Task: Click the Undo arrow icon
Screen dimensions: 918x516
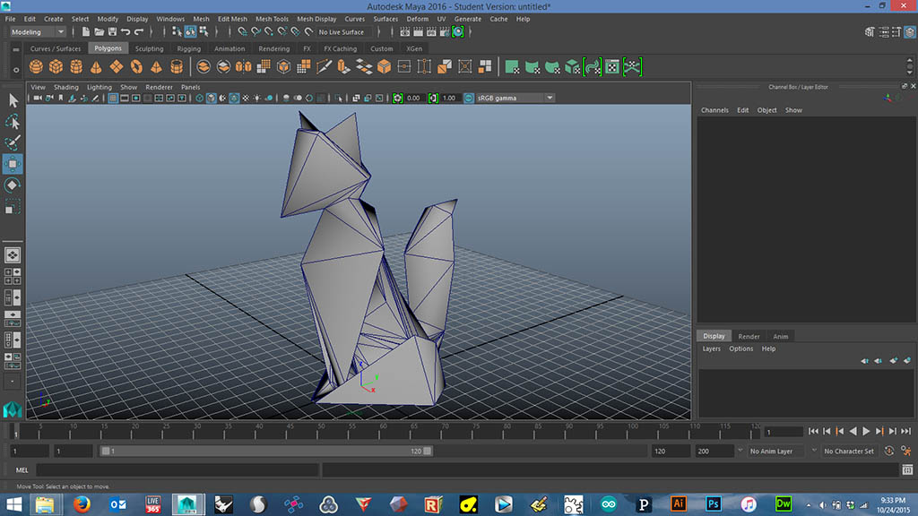Action: coord(126,32)
